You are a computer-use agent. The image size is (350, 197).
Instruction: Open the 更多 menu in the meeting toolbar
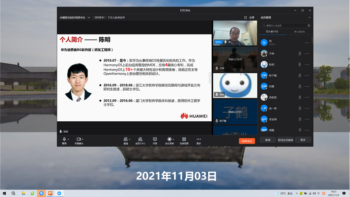(199, 139)
